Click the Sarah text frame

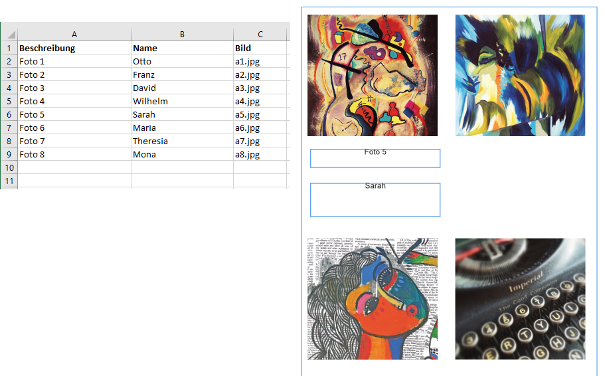375,199
